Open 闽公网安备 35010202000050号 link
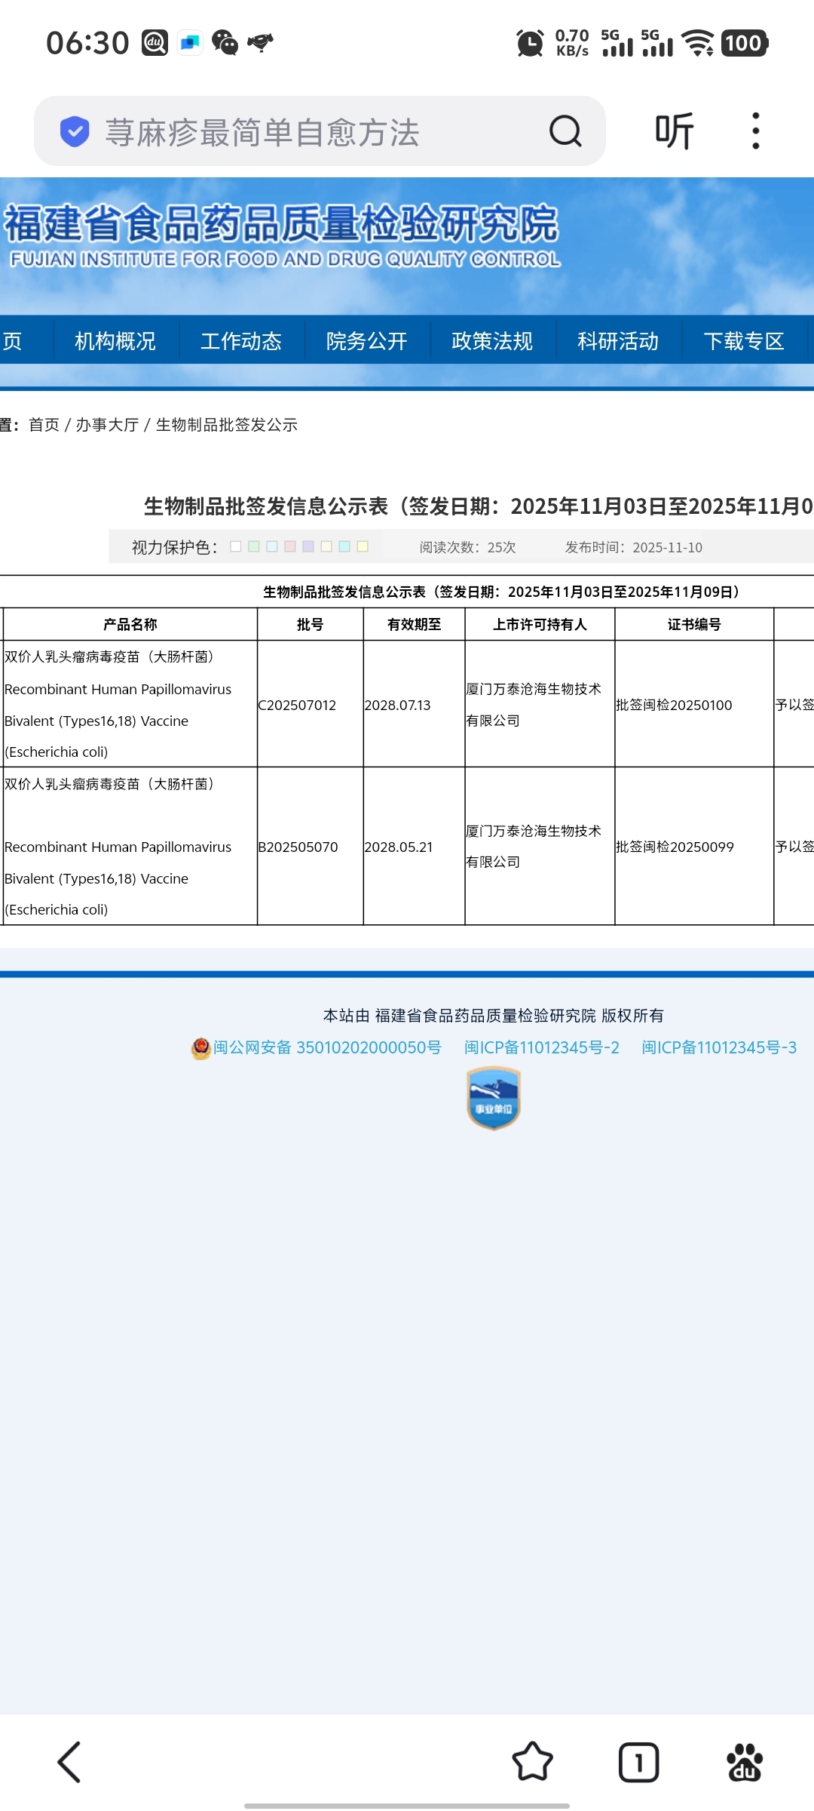This screenshot has height=1811, width=814. coord(327,1047)
